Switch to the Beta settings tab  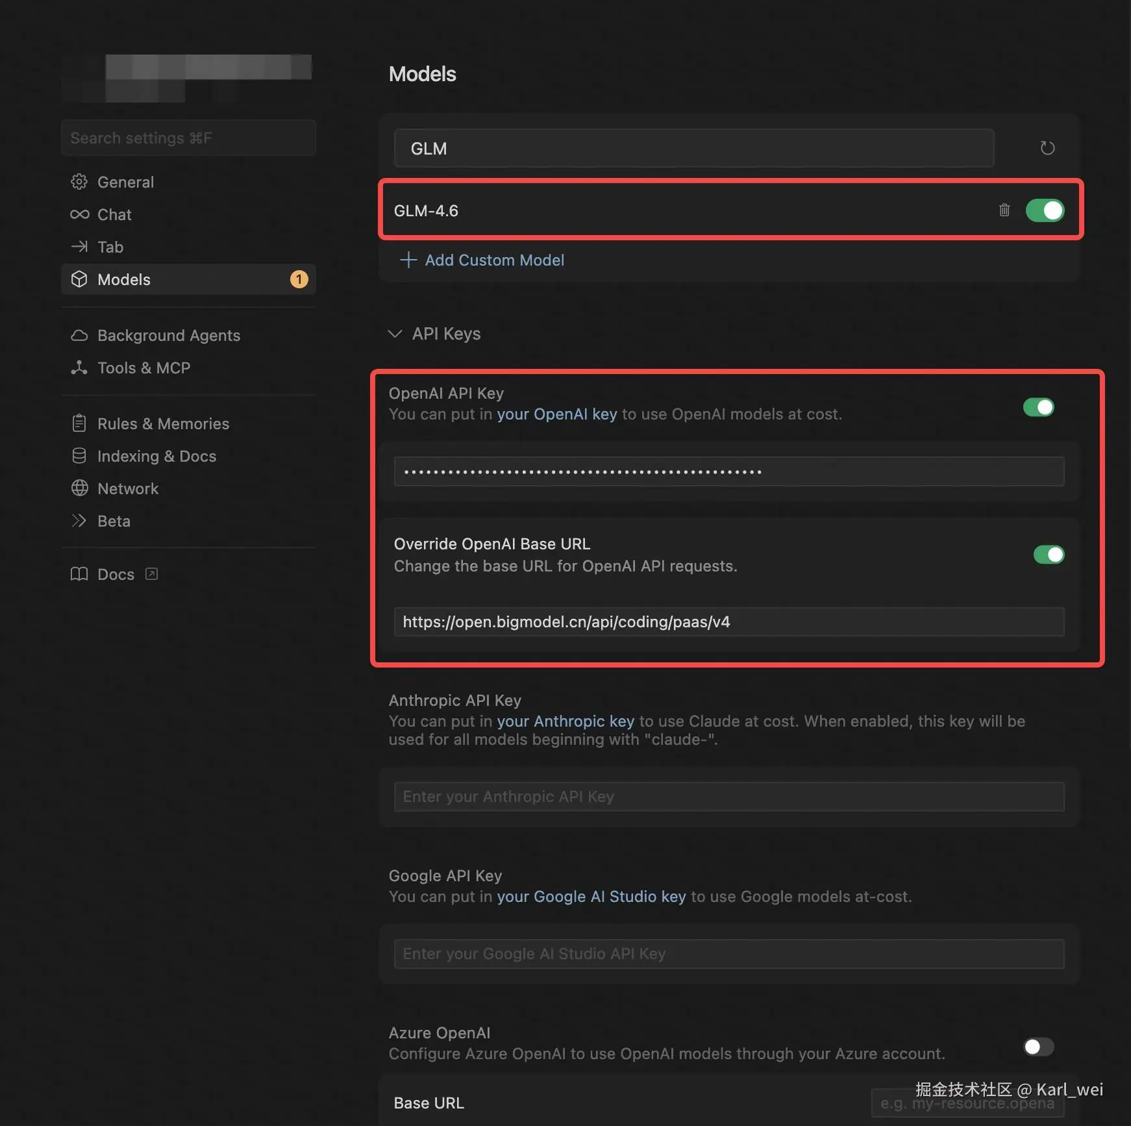[x=114, y=521]
